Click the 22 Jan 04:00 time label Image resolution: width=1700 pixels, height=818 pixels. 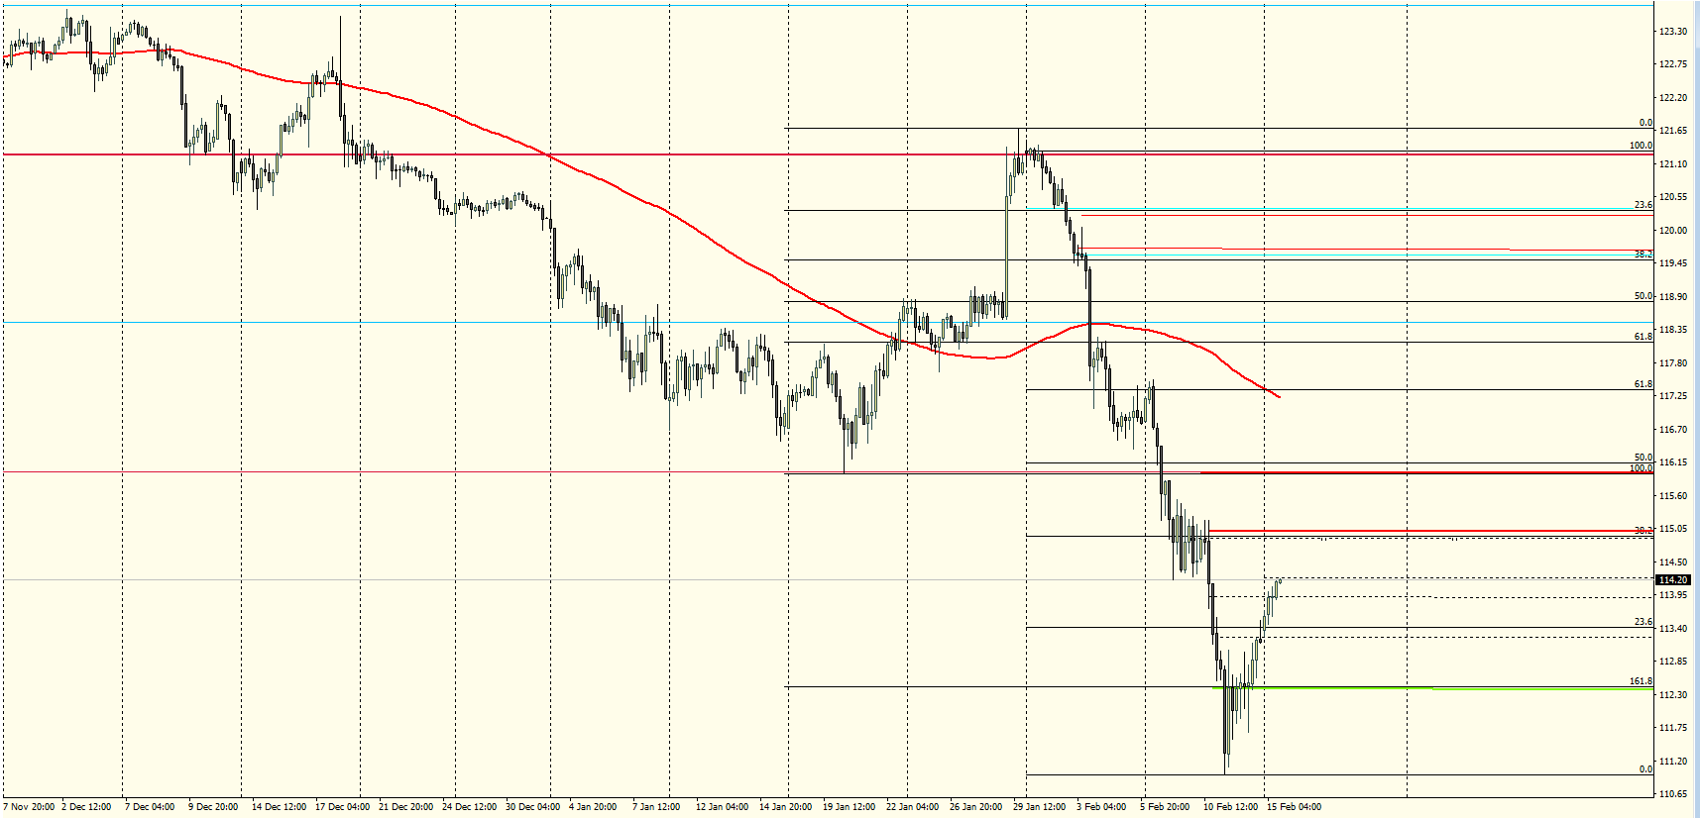[x=912, y=807]
